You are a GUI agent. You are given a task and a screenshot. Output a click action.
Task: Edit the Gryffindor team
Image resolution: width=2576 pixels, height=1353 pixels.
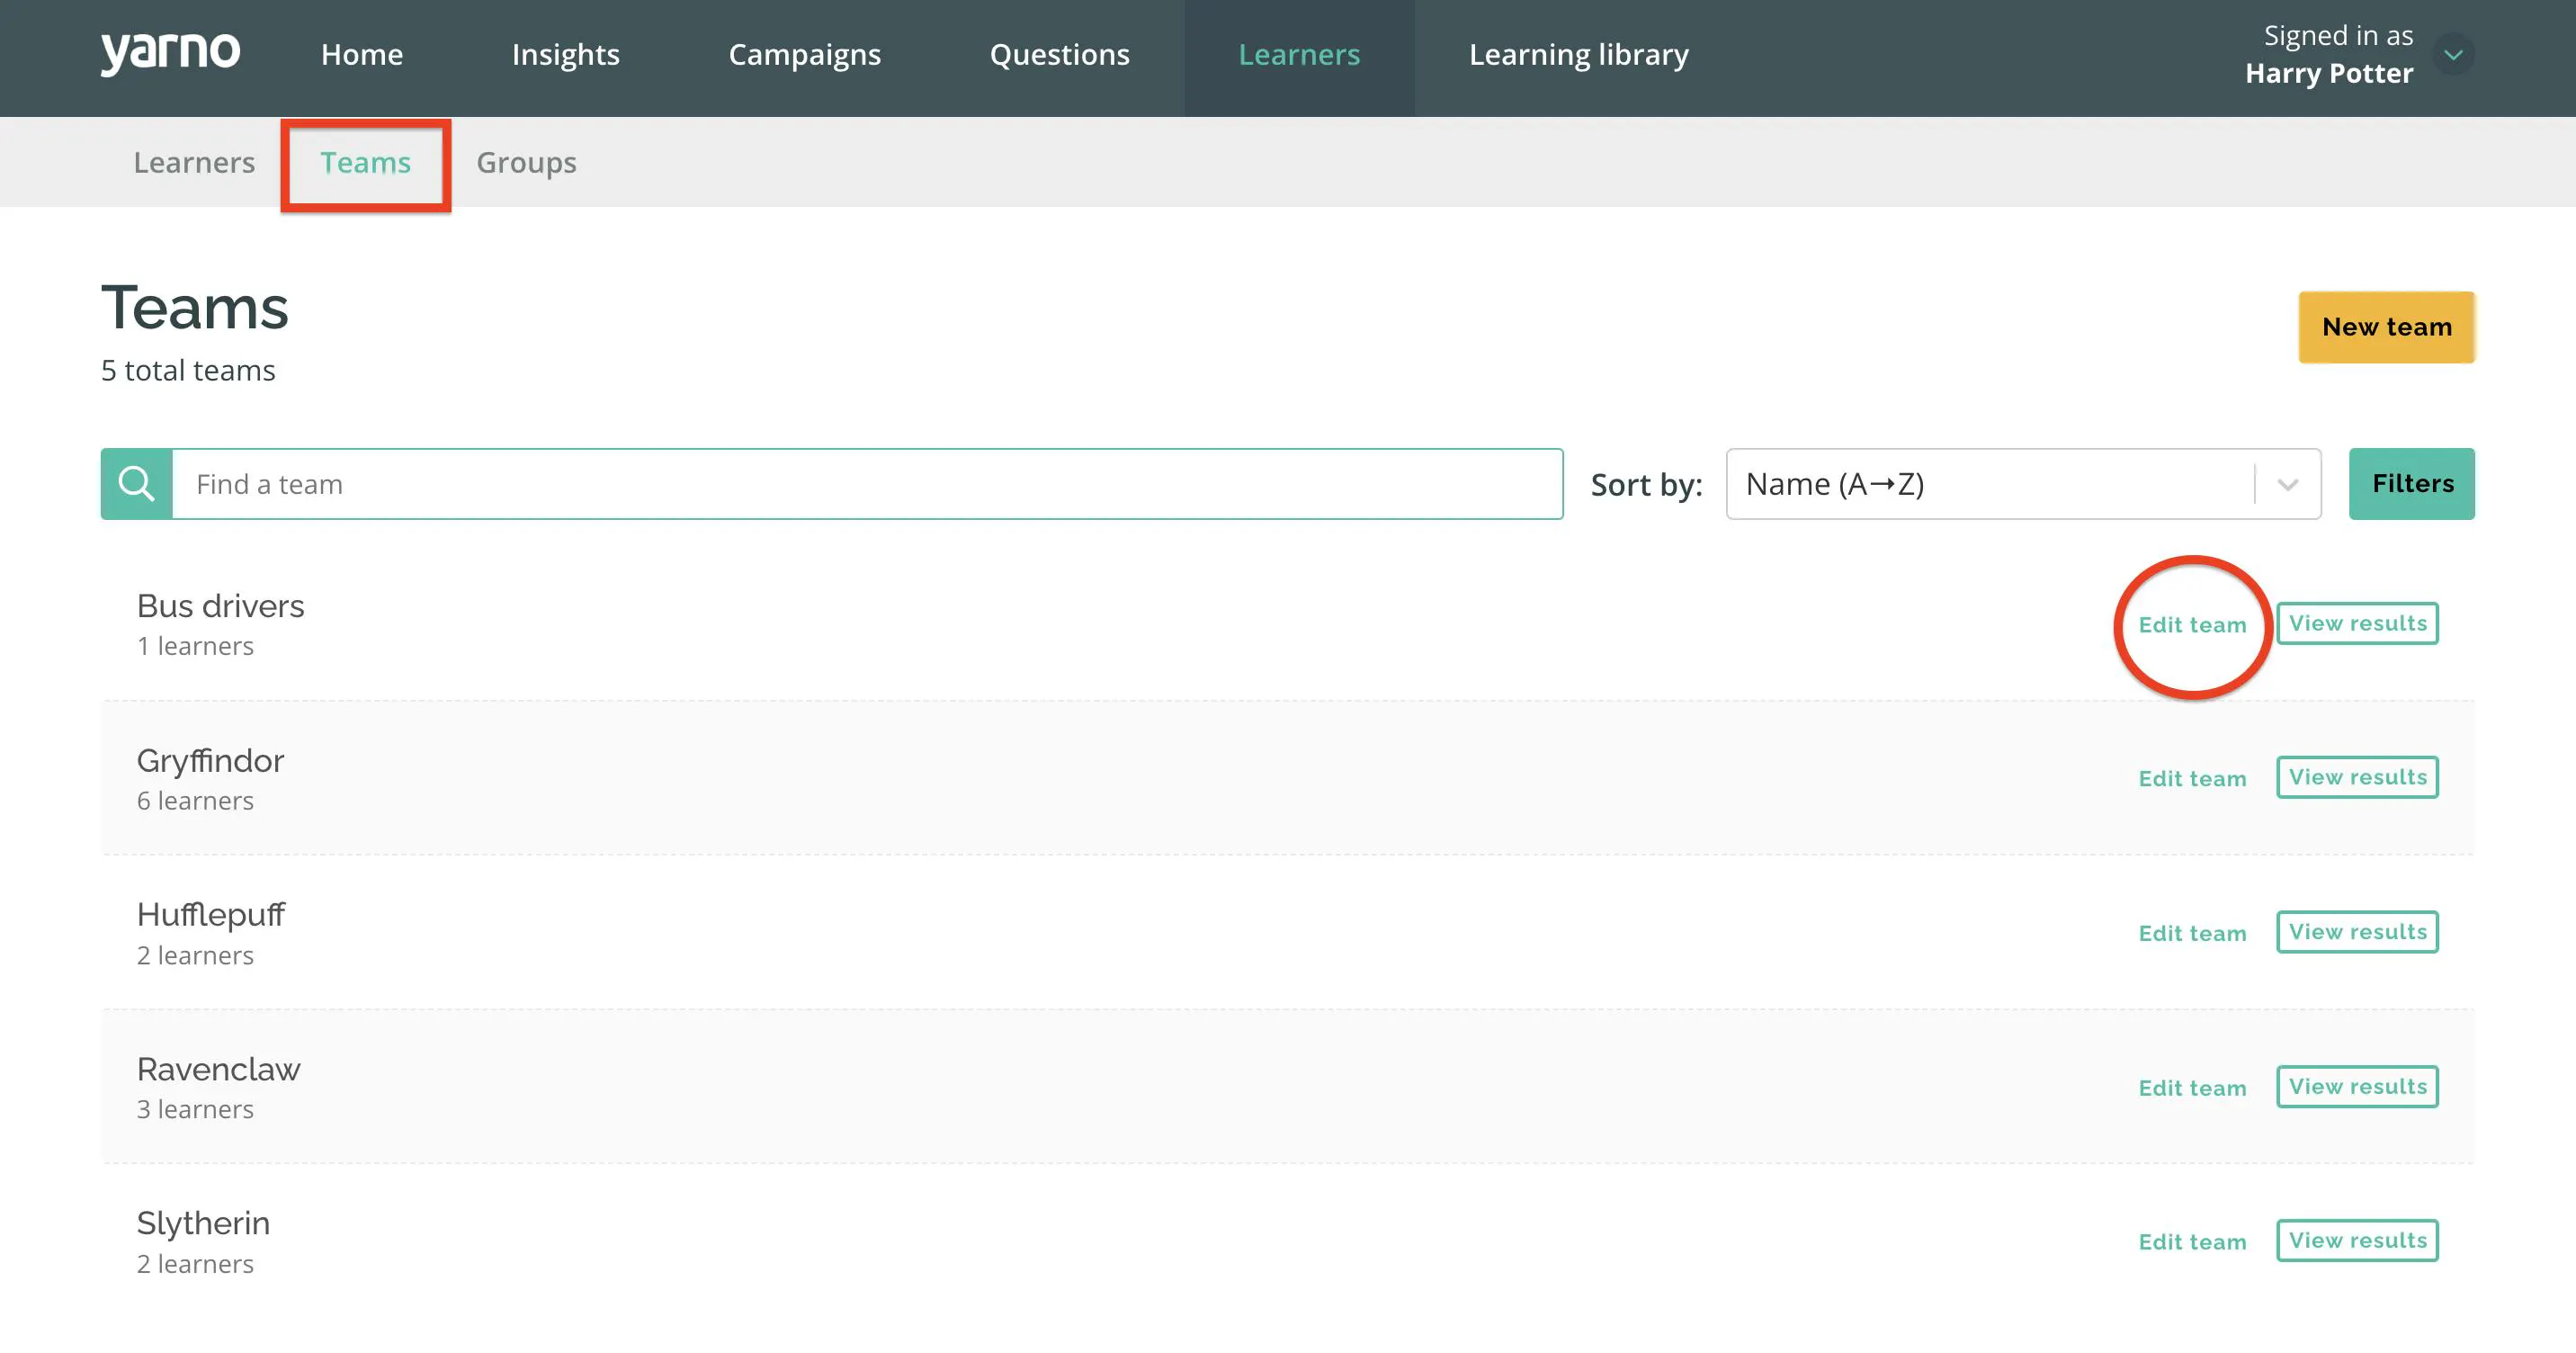[2192, 779]
